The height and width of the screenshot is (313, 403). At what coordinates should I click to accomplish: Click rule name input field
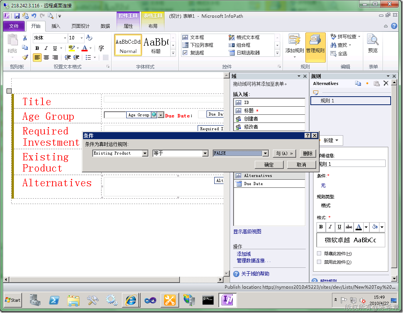[352, 164]
